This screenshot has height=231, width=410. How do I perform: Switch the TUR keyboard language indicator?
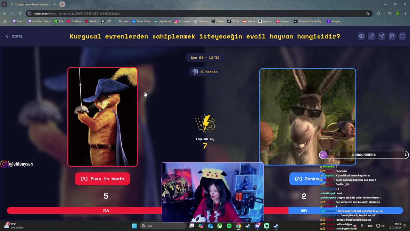pos(370,226)
